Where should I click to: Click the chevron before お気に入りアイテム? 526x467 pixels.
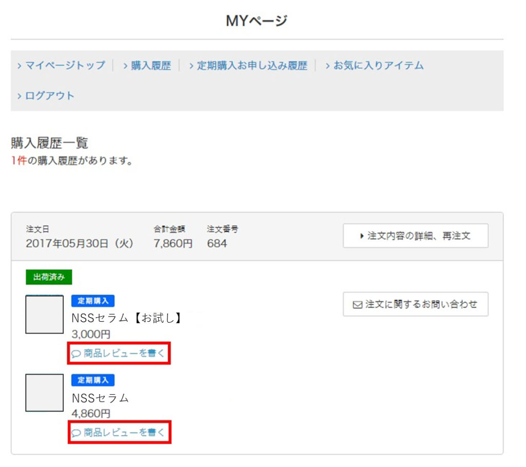327,66
